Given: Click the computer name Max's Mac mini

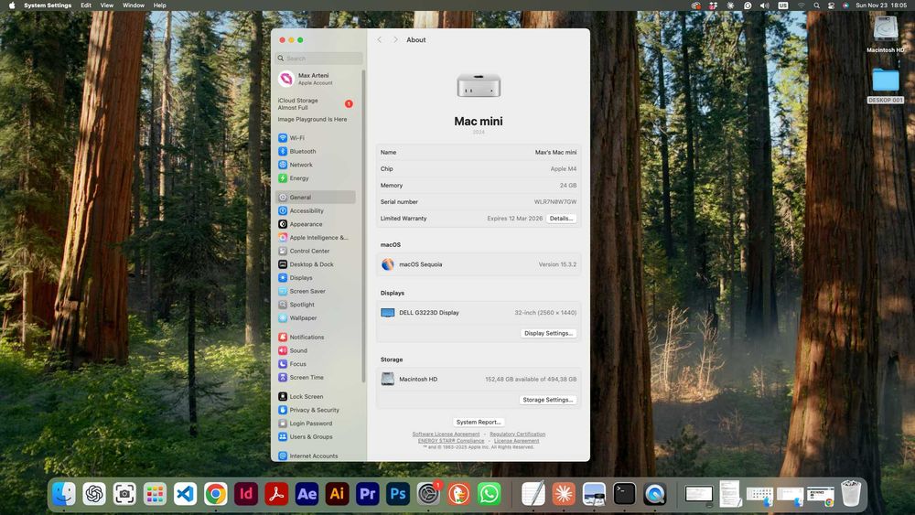Looking at the screenshot, I should [555, 152].
